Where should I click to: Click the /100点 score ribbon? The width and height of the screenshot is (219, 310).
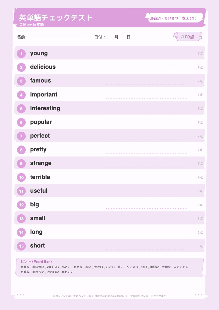pos(188,36)
